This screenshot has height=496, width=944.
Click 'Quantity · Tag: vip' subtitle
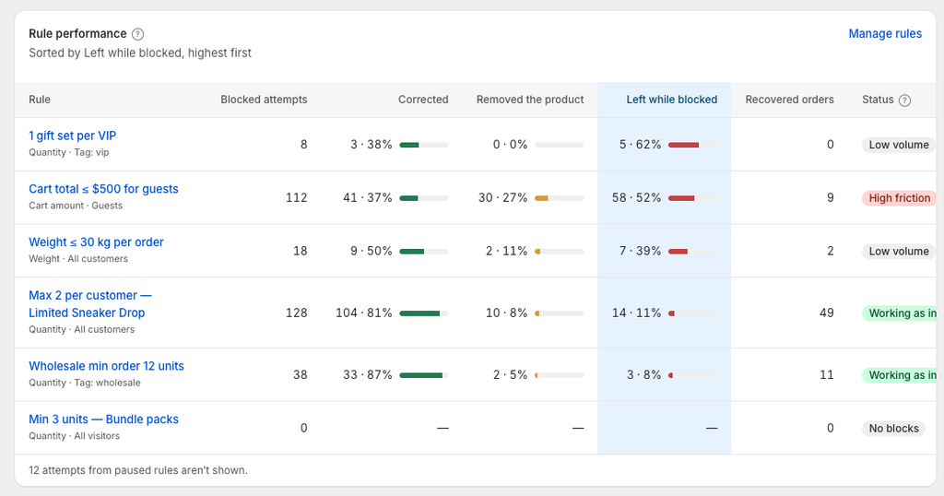click(x=68, y=153)
